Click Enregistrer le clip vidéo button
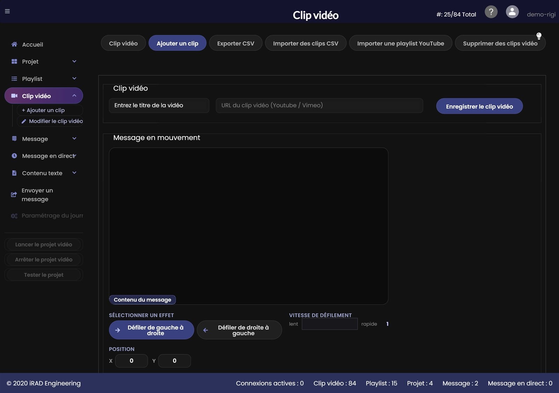 (x=479, y=106)
